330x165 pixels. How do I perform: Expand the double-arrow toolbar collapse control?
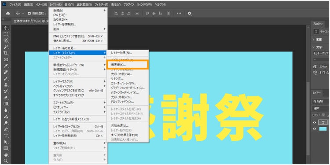click(x=4, y=19)
